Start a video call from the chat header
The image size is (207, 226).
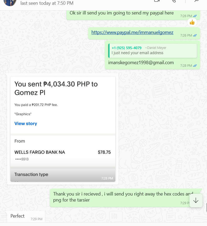pyautogui.click(x=157, y=1)
